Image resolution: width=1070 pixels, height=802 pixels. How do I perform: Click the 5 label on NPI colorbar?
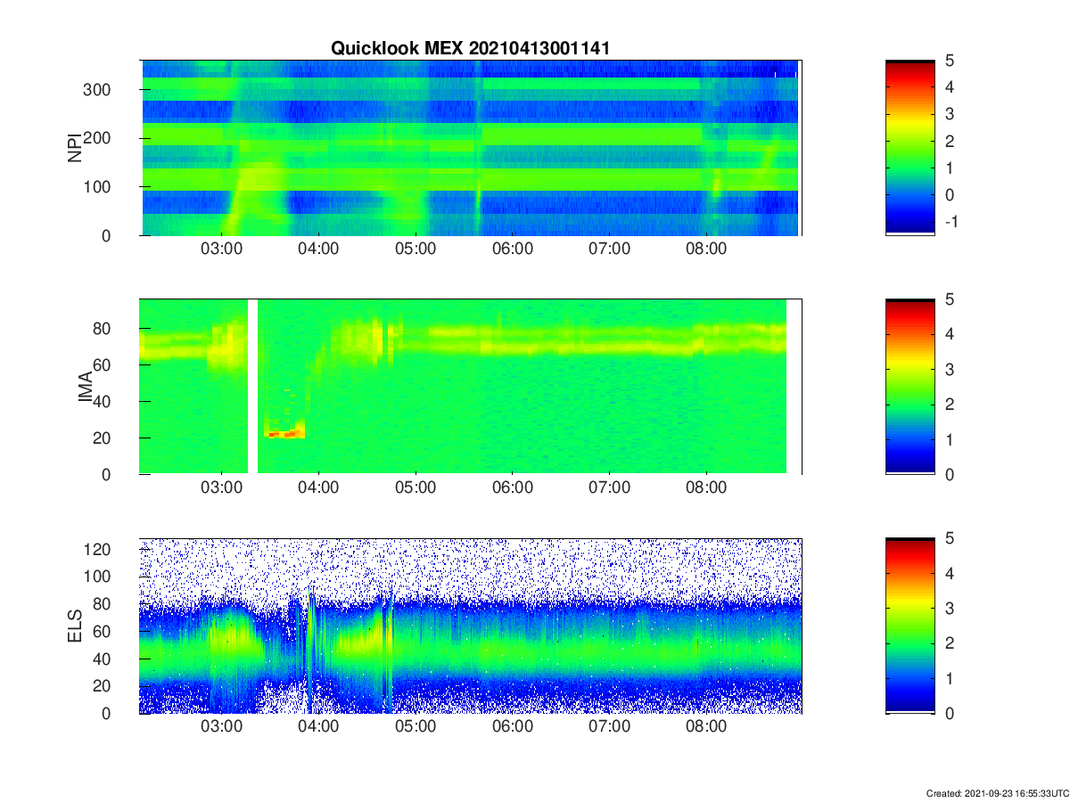tap(949, 61)
